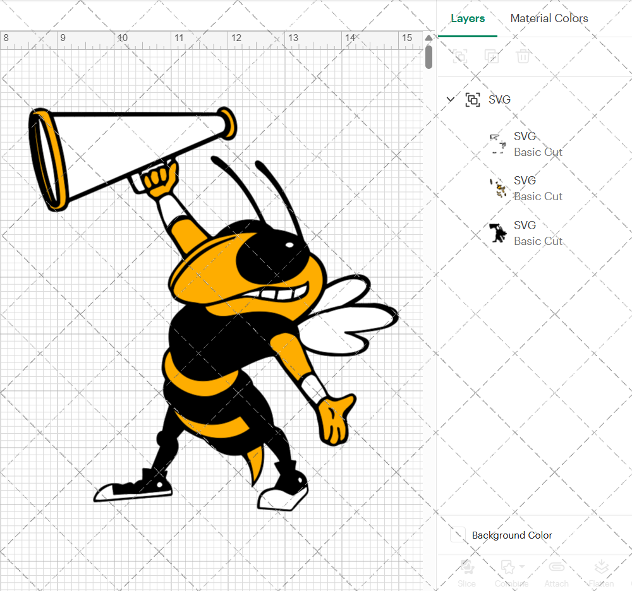632x591 pixels.
Task: Click the canvas scroll-up arrow
Action: pyautogui.click(x=429, y=38)
